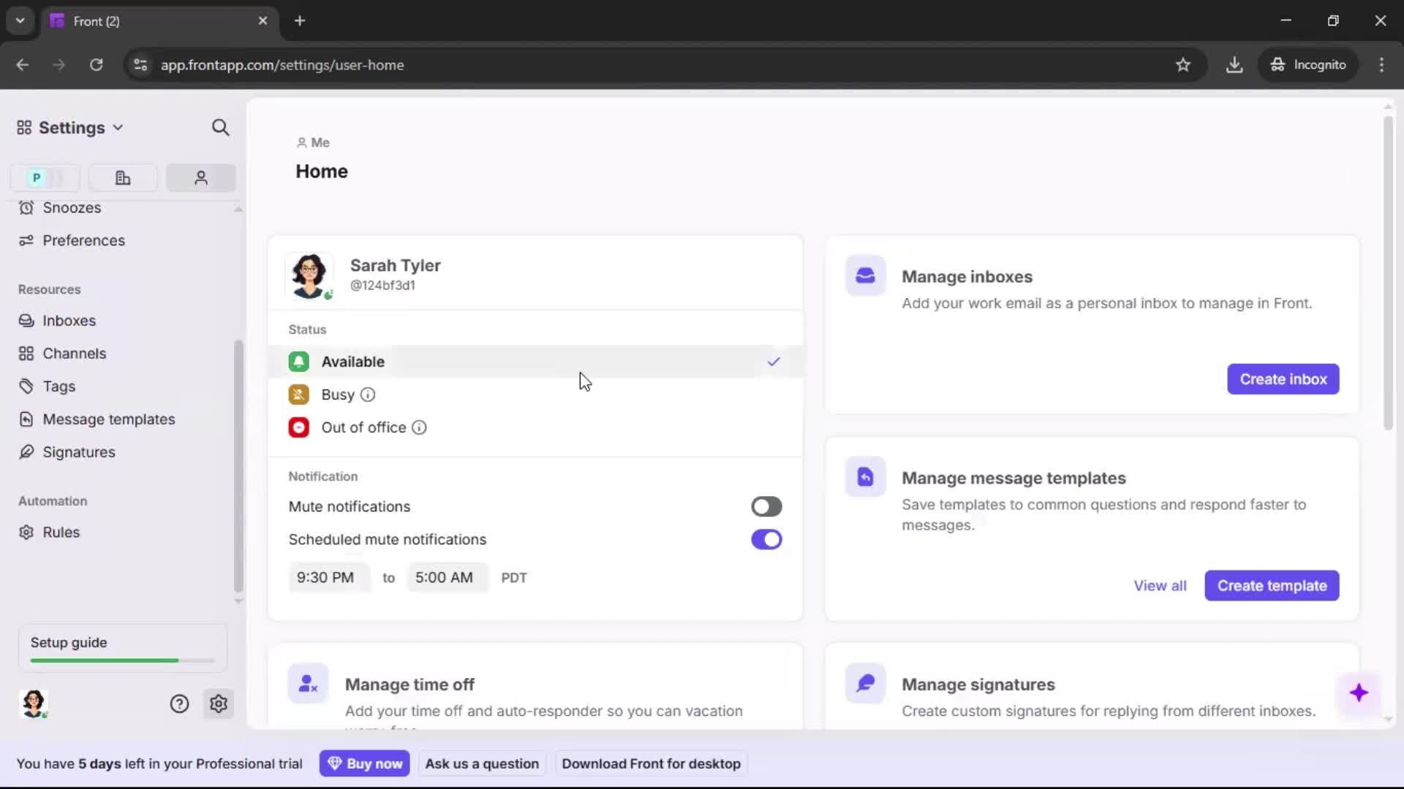Screen dimensions: 1404x789
Task: Click the settings search icon
Action: coord(220,127)
